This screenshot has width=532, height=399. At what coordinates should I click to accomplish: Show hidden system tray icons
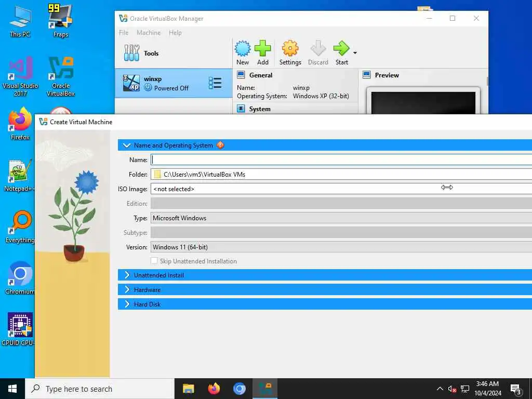point(440,389)
